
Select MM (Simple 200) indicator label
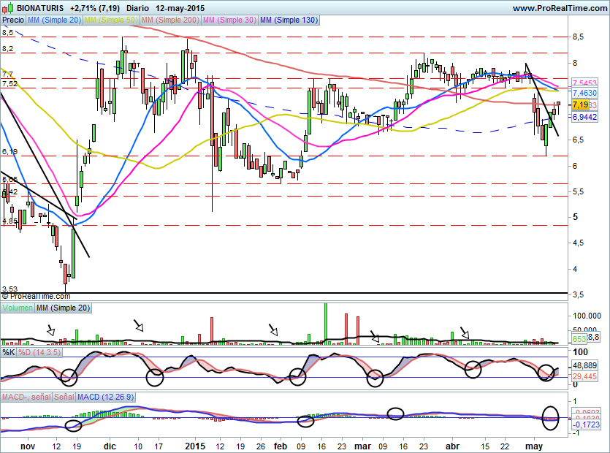point(169,20)
